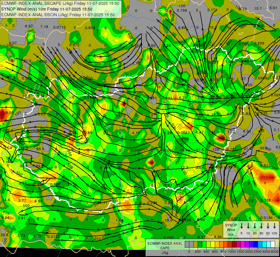
Task: Click the map value '3.23'
Action: [249, 201]
